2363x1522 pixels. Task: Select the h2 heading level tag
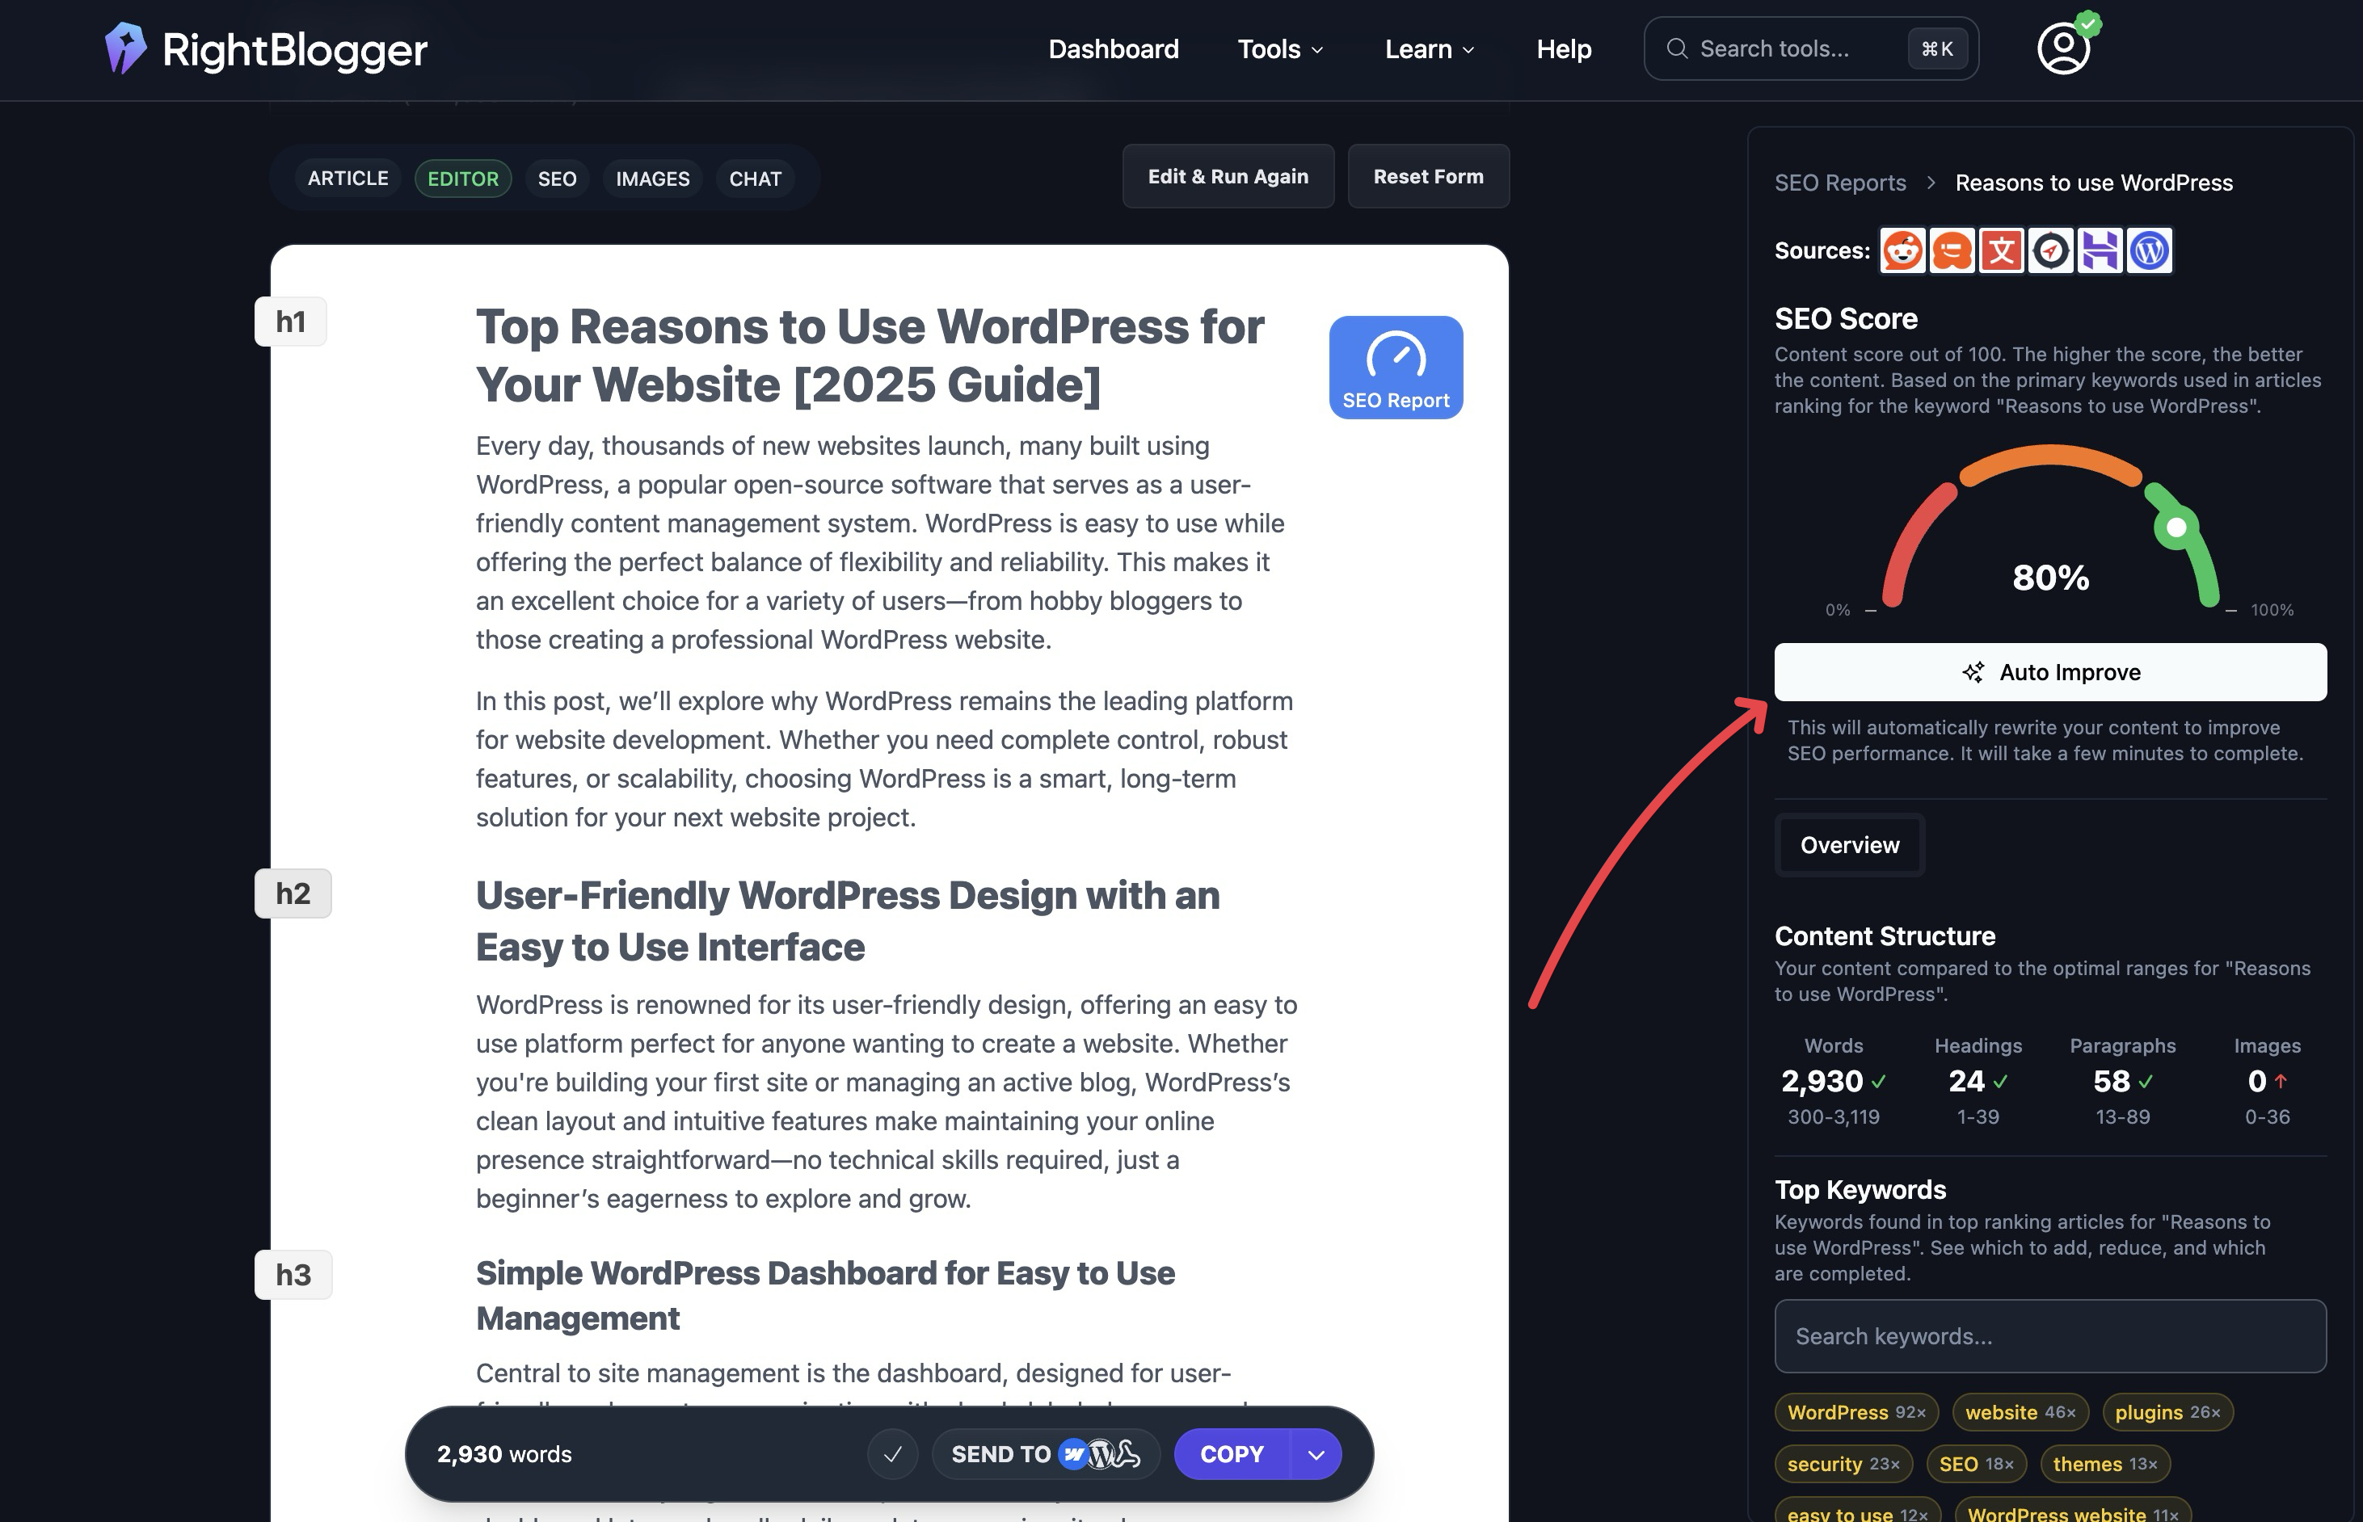tap(293, 893)
